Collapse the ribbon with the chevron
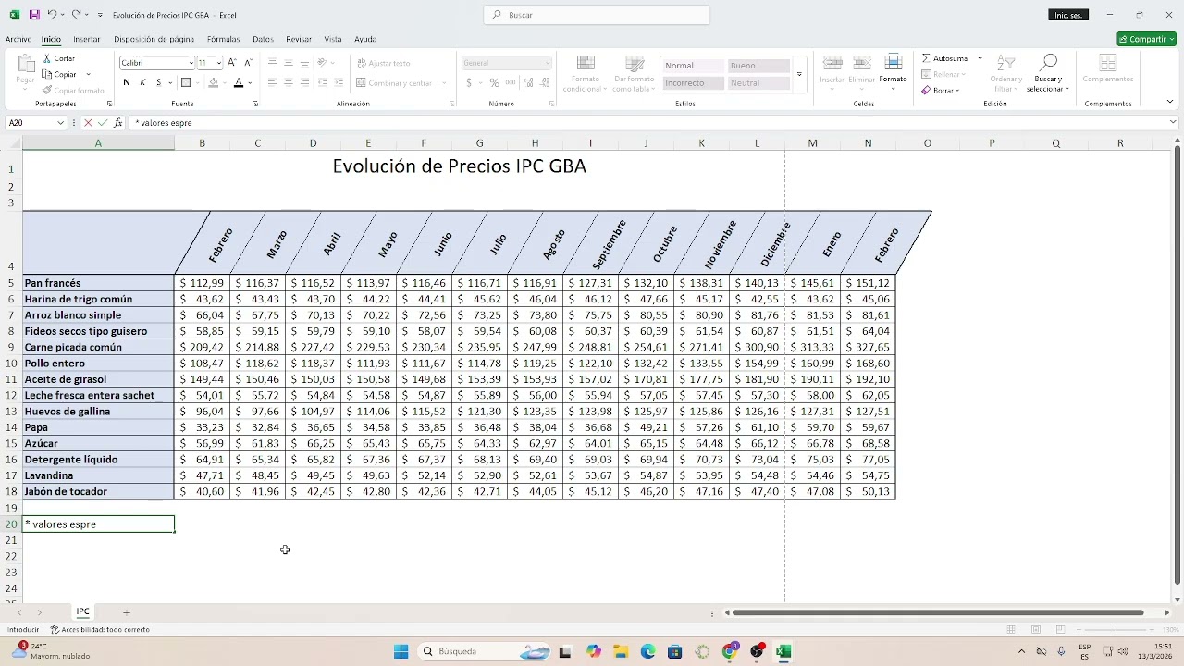 coord(1170,102)
